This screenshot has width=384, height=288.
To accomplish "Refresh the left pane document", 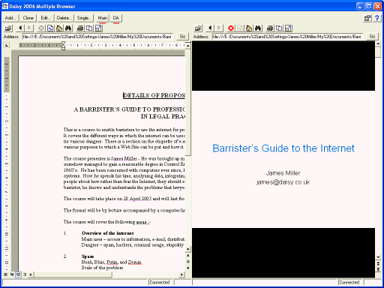I will click(x=50, y=28).
